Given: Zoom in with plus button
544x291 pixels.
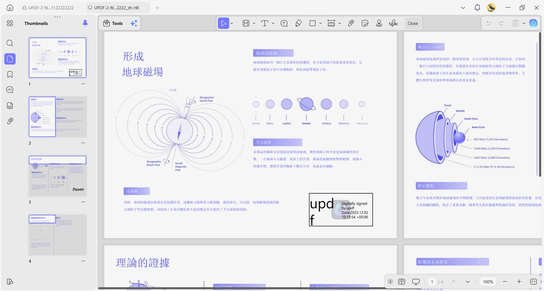Looking at the screenshot, I should [519, 282].
